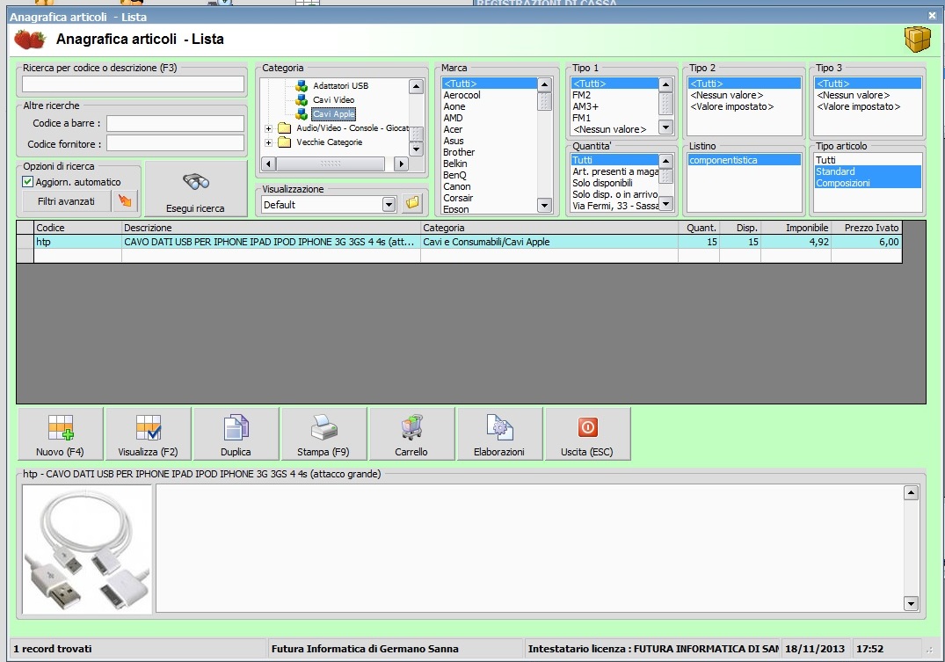The width and height of the screenshot is (945, 662).
Task: Click down arrow of description box scrollbar
Action: (911, 603)
